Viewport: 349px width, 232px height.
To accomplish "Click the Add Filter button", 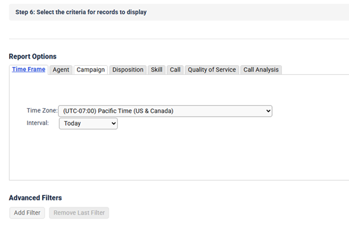I will (x=27, y=213).
